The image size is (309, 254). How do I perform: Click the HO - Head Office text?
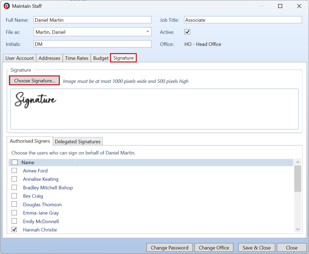coord(203,44)
